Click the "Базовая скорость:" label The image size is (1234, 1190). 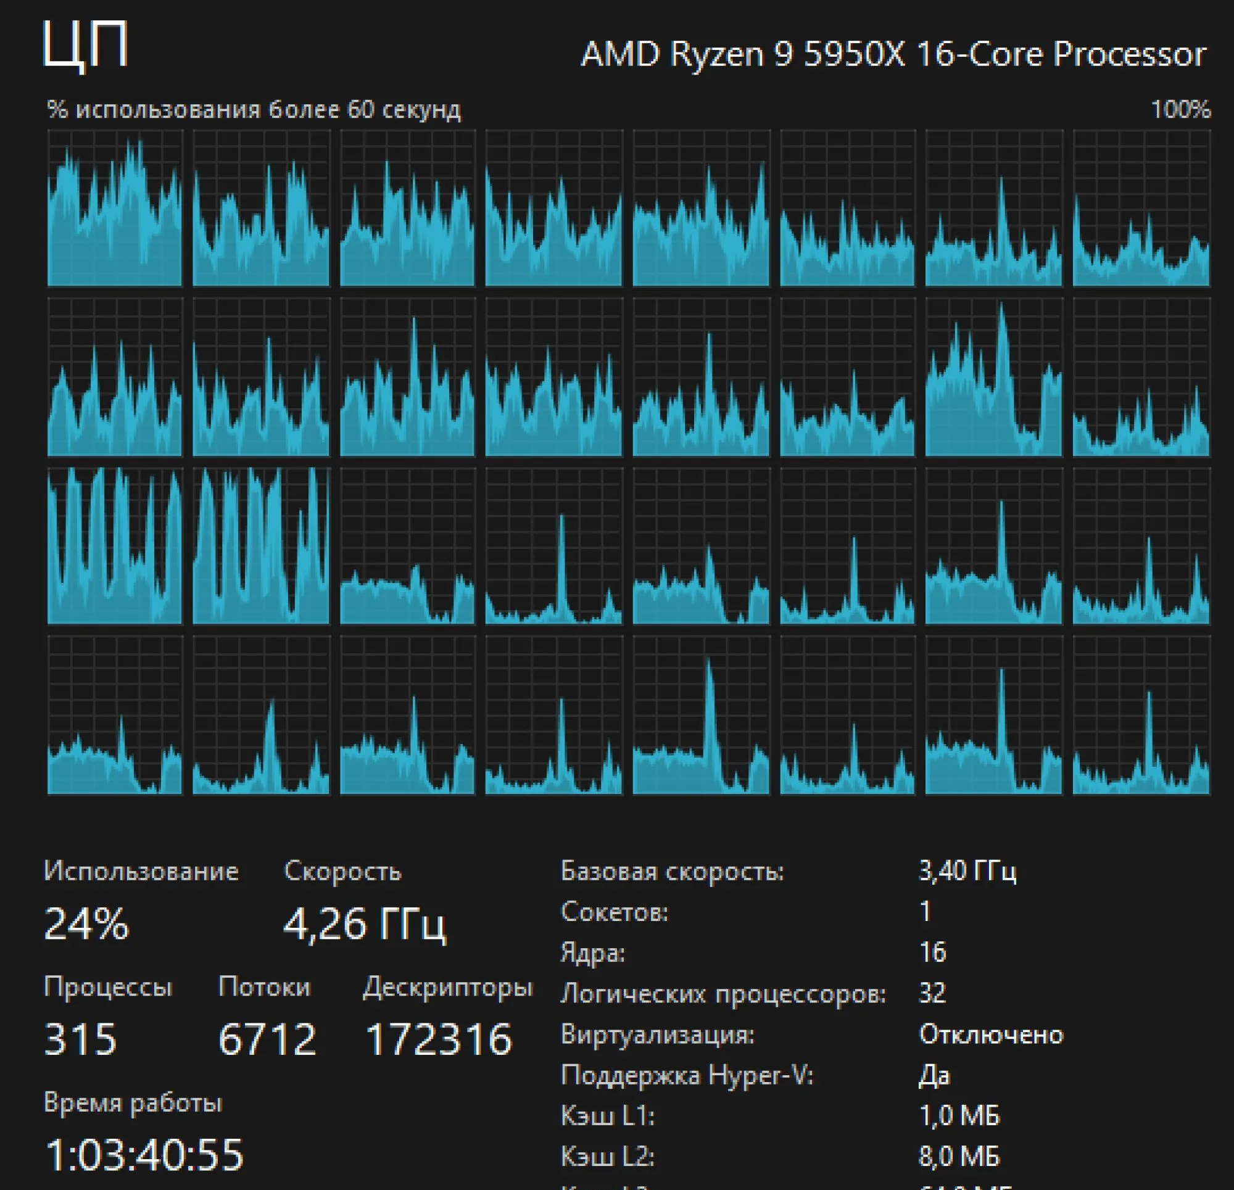[673, 872]
